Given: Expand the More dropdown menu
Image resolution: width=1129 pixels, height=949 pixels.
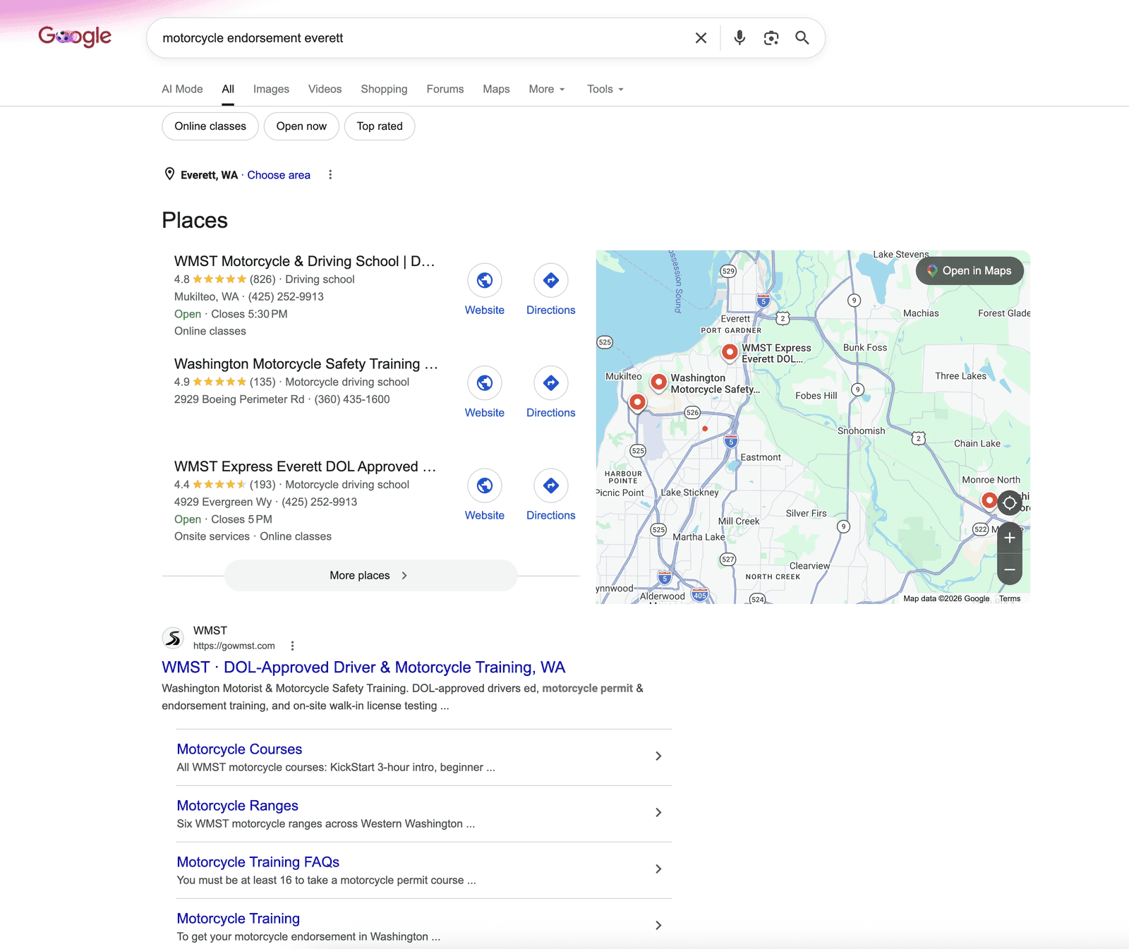Looking at the screenshot, I should click(547, 89).
